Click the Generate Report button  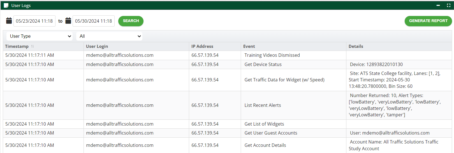tap(428, 21)
